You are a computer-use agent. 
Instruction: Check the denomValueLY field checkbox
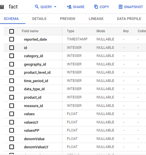tap(12, 147)
